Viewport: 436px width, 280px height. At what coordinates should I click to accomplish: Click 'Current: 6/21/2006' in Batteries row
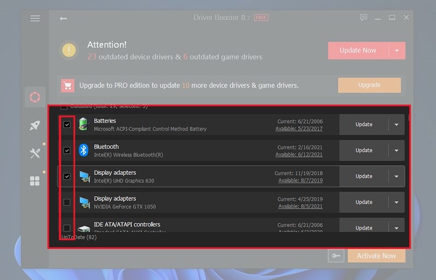[300, 121]
